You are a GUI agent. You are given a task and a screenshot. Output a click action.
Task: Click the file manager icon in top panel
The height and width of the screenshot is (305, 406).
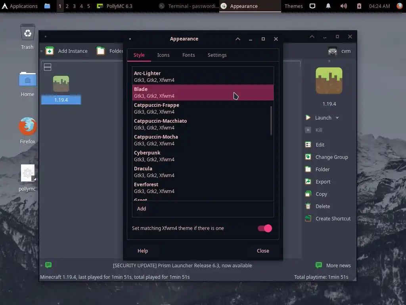point(47,6)
